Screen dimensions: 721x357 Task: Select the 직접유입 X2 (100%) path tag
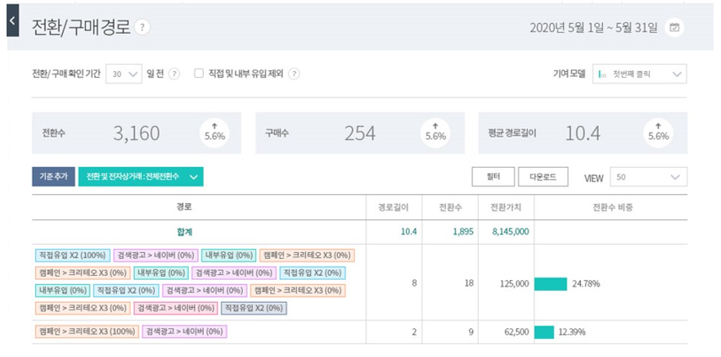[72, 255]
